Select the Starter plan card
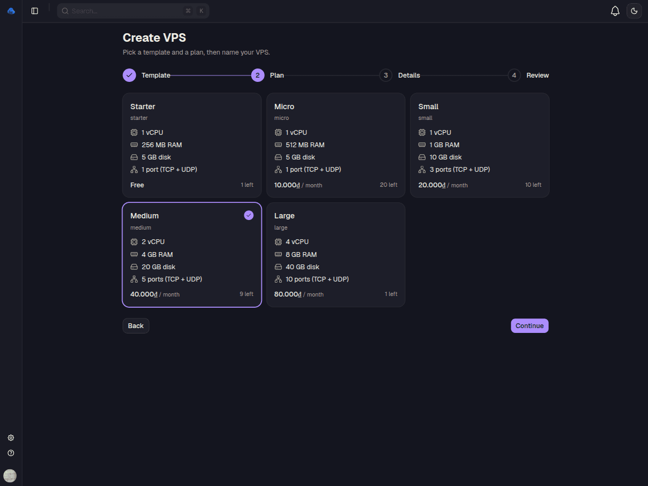The image size is (648, 486). click(x=192, y=145)
